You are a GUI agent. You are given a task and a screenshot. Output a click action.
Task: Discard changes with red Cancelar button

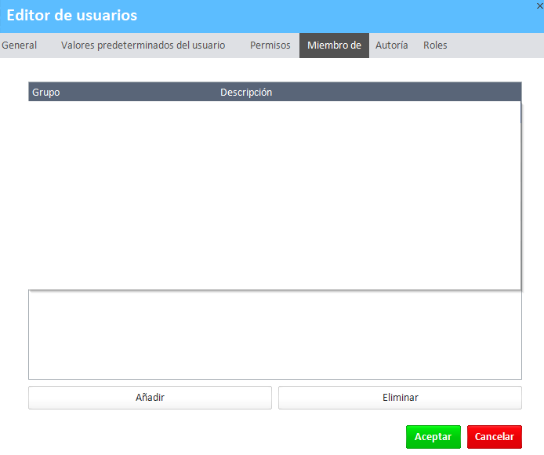point(494,437)
